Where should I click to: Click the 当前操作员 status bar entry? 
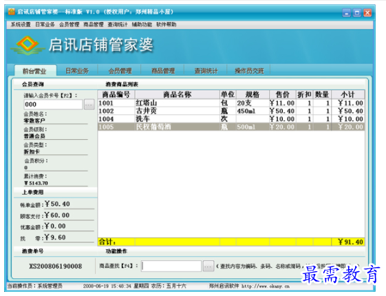(34, 286)
